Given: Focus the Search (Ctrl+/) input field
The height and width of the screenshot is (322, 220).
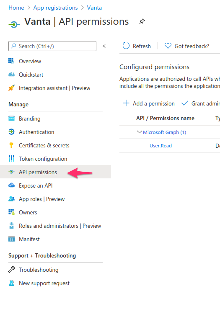Looking at the screenshot, I should click(x=52, y=46).
